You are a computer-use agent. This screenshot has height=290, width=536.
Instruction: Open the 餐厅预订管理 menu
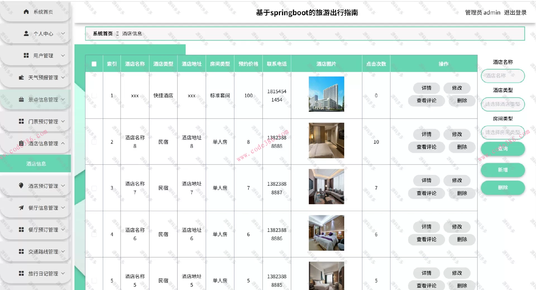[35, 229]
